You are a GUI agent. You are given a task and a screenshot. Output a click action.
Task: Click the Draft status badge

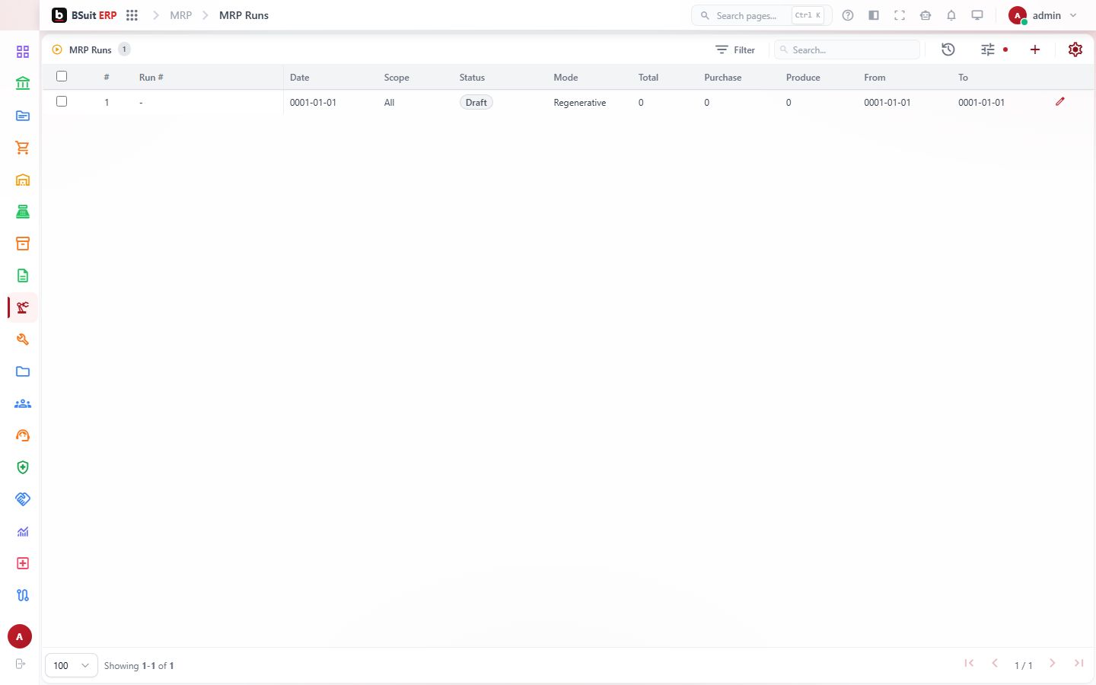point(476,102)
